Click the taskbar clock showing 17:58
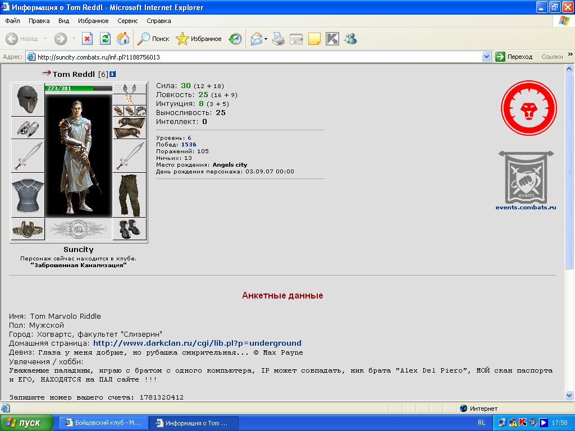This screenshot has width=575, height=431. pos(559,423)
